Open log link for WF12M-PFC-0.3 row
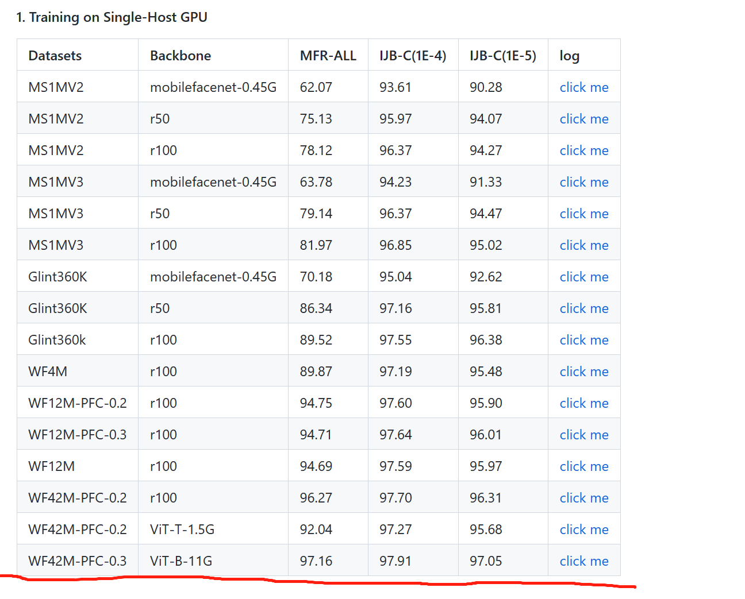Screen dimensions: 745x599 click(x=584, y=434)
